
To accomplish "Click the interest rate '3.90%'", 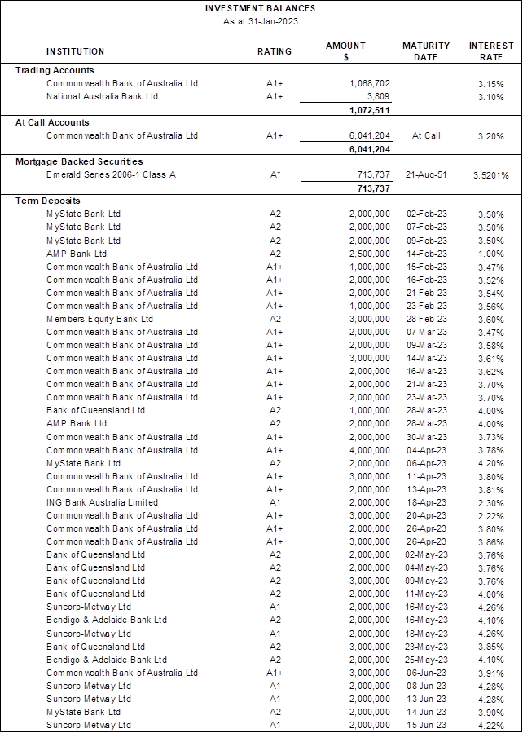I will tap(490, 713).
